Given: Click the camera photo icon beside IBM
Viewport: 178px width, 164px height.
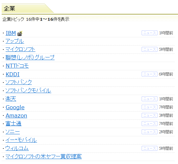Looking at the screenshot, I should (20, 34).
